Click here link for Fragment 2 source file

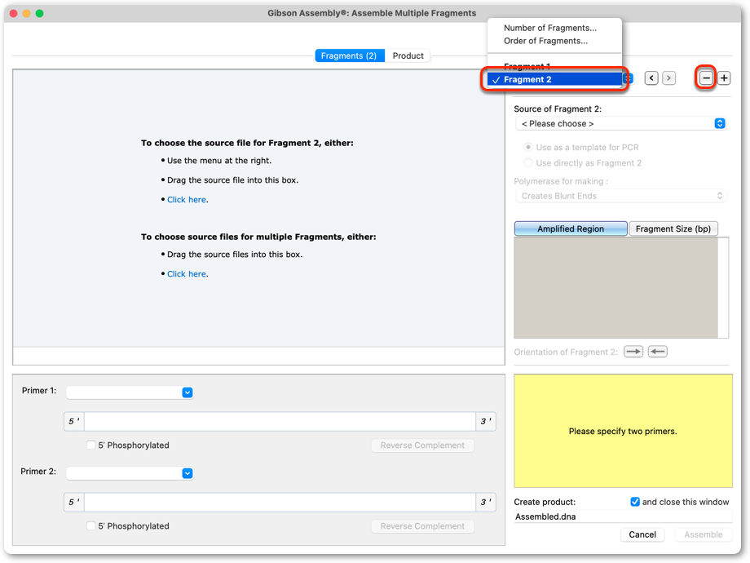(187, 200)
